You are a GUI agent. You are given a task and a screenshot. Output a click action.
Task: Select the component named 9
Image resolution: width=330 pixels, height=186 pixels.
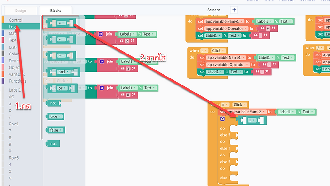(10, 144)
